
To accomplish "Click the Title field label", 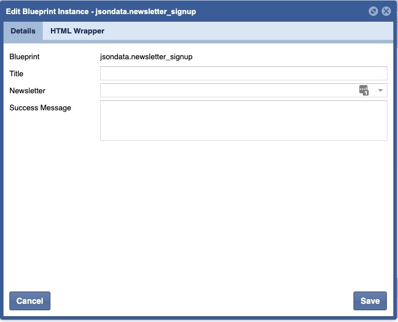I will [x=16, y=73].
